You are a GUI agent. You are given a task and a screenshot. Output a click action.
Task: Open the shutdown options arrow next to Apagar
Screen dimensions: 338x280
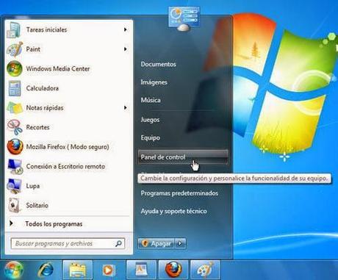pyautogui.click(x=180, y=243)
